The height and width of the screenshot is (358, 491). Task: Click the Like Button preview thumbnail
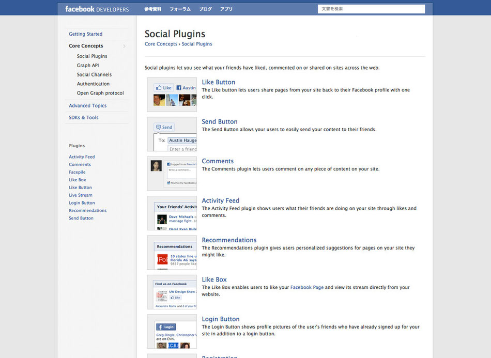(172, 95)
